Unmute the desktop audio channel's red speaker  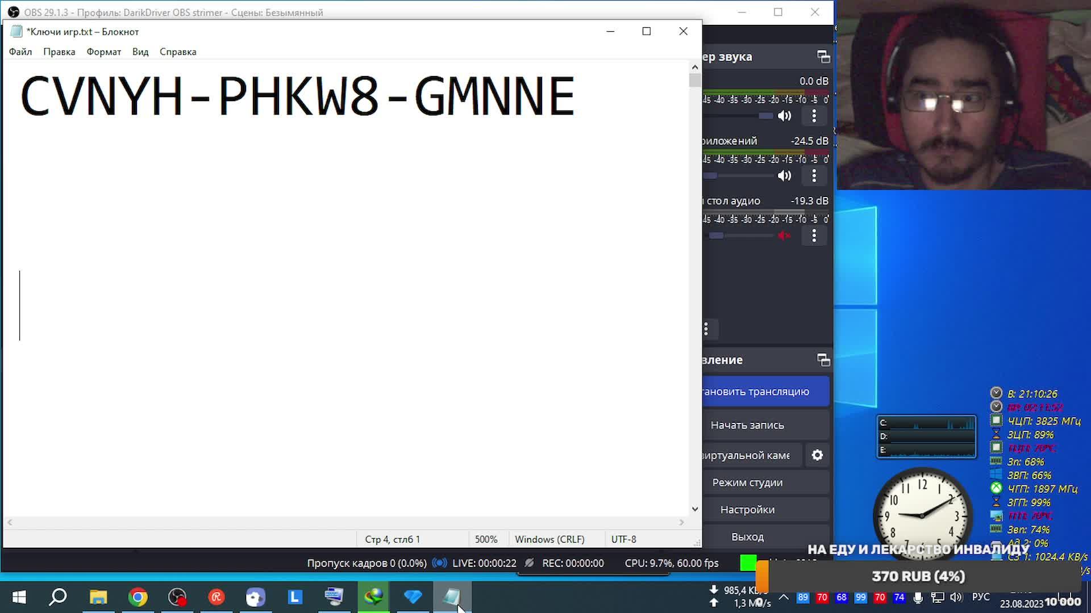click(x=784, y=235)
